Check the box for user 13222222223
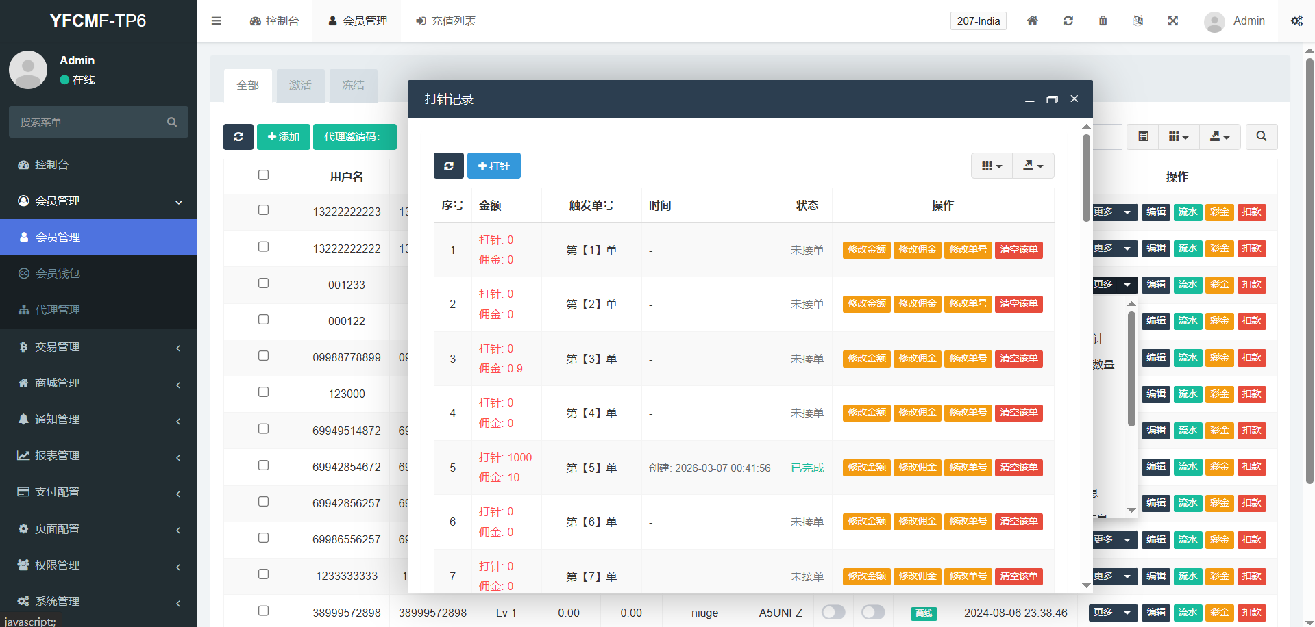1315x627 pixels. [x=263, y=210]
